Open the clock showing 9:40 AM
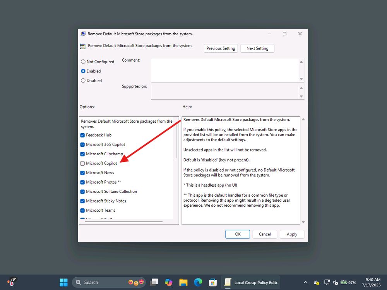 tap(371, 282)
